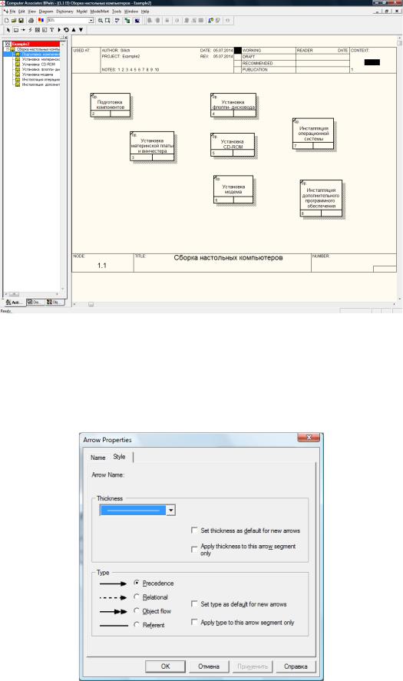The height and width of the screenshot is (681, 403).
Task: Click the Инсталляция операционной системы activity box
Action: [313, 134]
